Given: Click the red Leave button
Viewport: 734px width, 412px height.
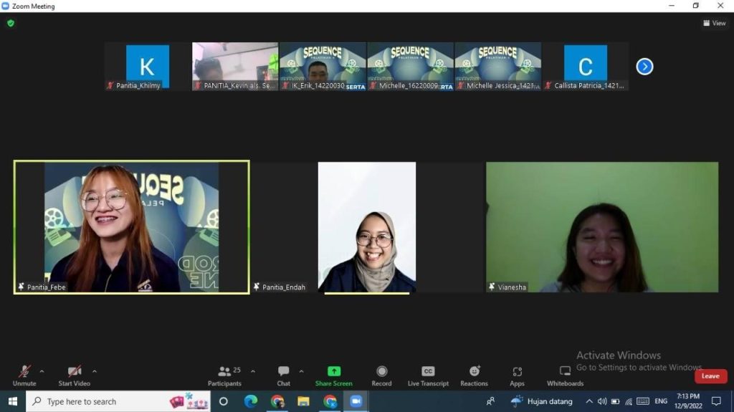Looking at the screenshot, I should [710, 376].
